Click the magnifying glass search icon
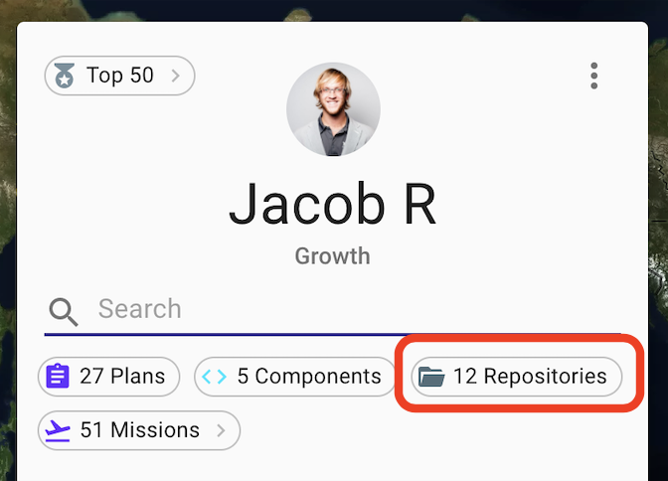The image size is (668, 481). tap(64, 312)
